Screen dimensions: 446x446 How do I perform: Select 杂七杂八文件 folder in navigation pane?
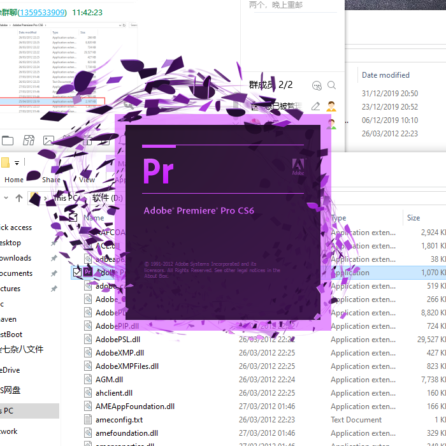(x=22, y=349)
